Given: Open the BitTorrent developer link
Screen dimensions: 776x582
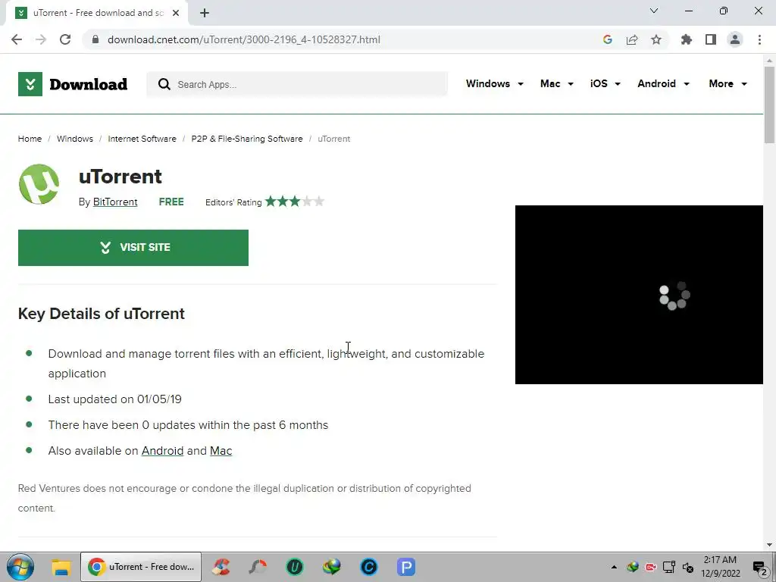Looking at the screenshot, I should point(115,202).
